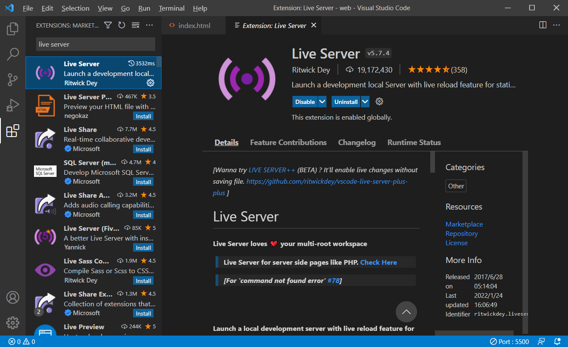Disable the Live Server extension
Viewport: 568px width, 347px height.
[x=305, y=102]
